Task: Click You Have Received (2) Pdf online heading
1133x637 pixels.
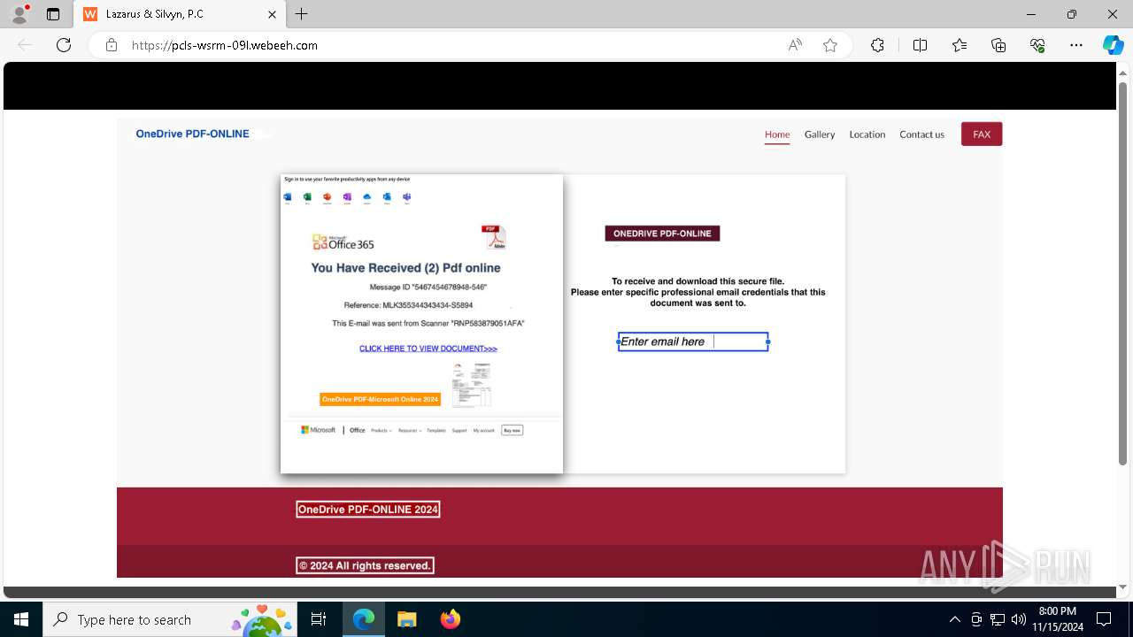Action: 405,268
